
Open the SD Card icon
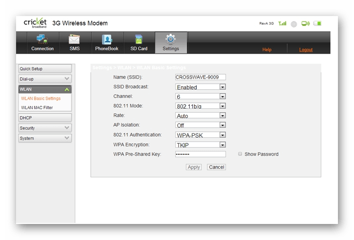pyautogui.click(x=139, y=39)
